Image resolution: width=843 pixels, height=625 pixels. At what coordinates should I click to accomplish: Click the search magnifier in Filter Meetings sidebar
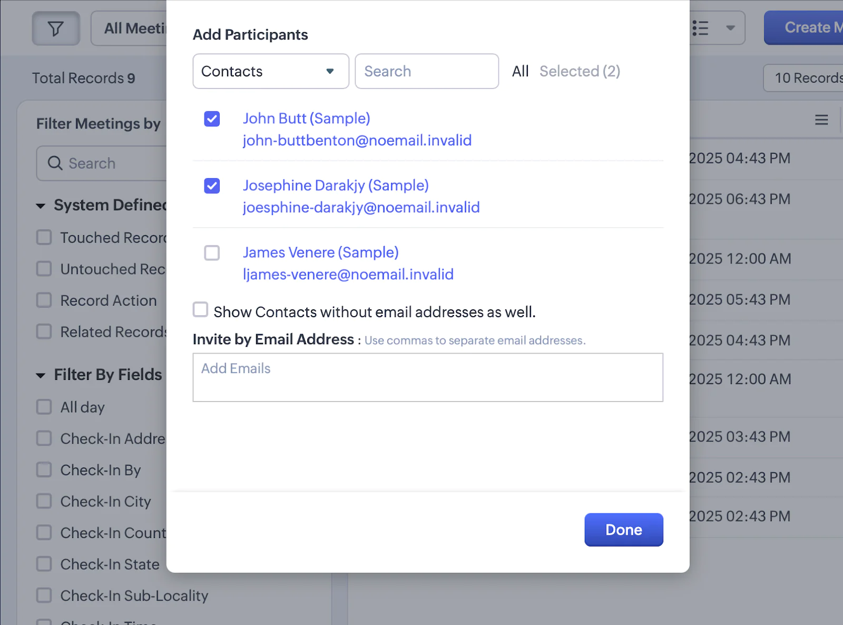pos(55,163)
